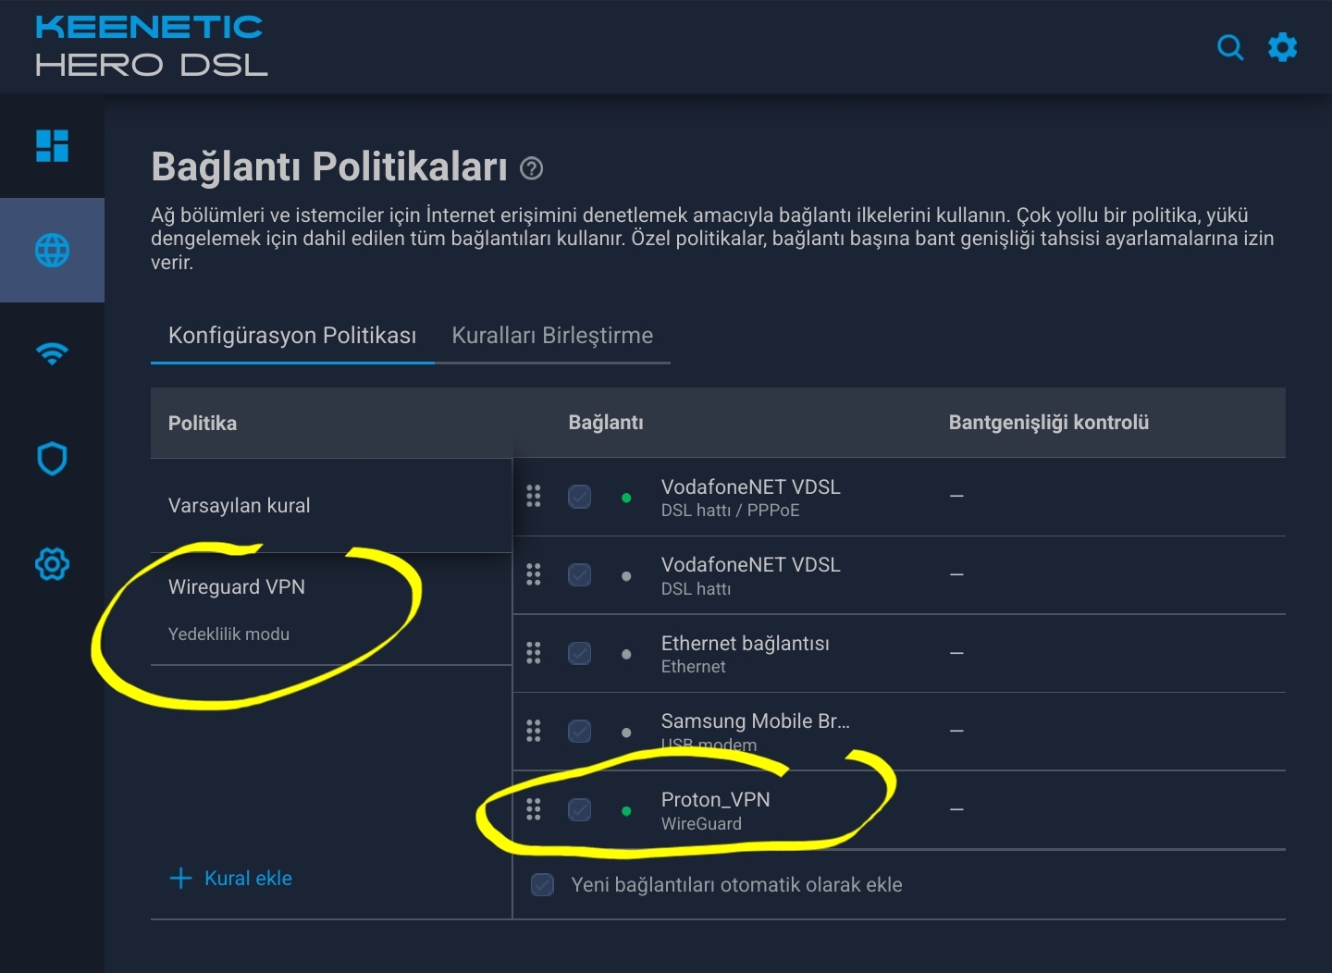
Task: Toggle Yeni bağlantıları otomatik olarak ekle checkbox
Action: [543, 884]
